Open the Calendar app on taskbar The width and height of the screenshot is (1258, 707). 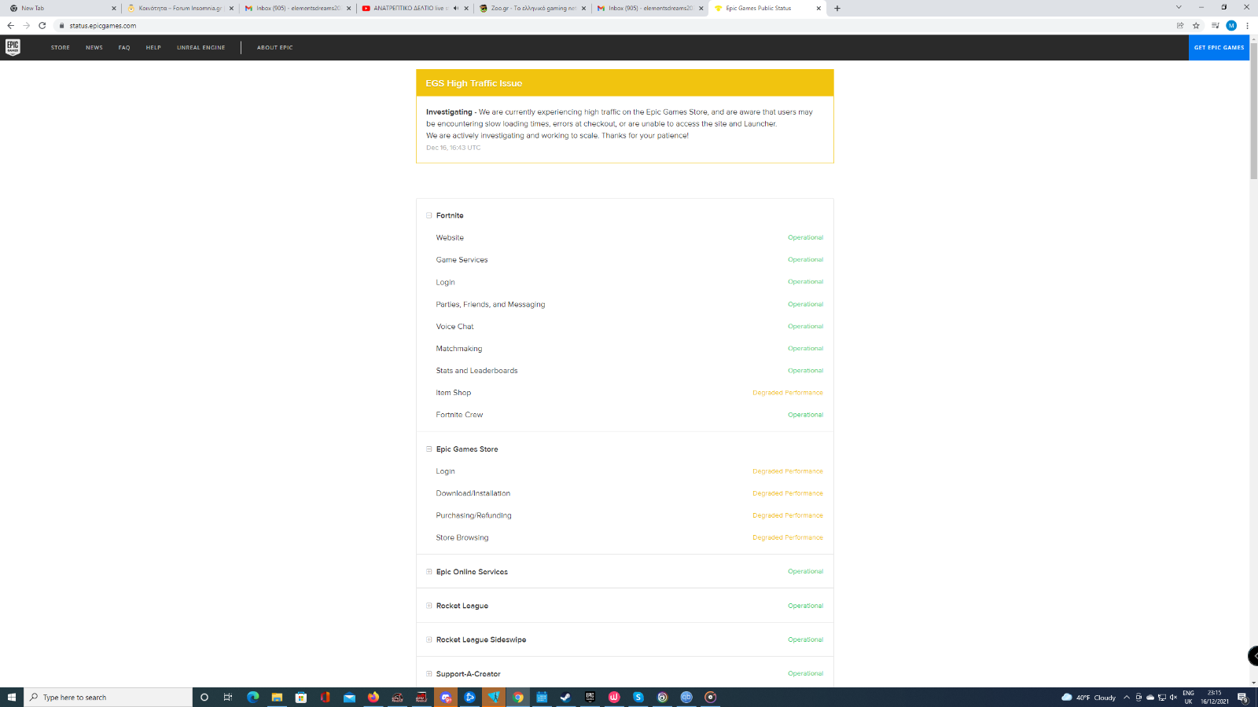[x=542, y=697]
